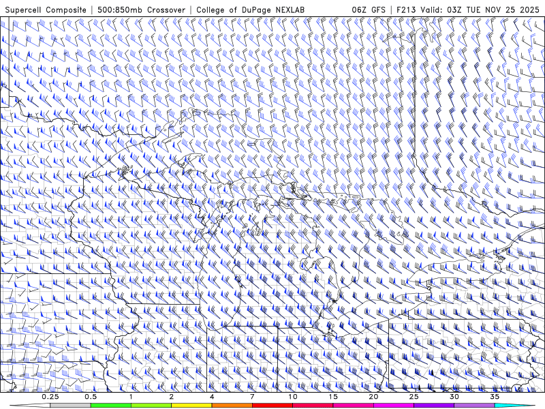The height and width of the screenshot is (409, 545).
Task: Select the colorbar value label 20
Action: (373, 397)
